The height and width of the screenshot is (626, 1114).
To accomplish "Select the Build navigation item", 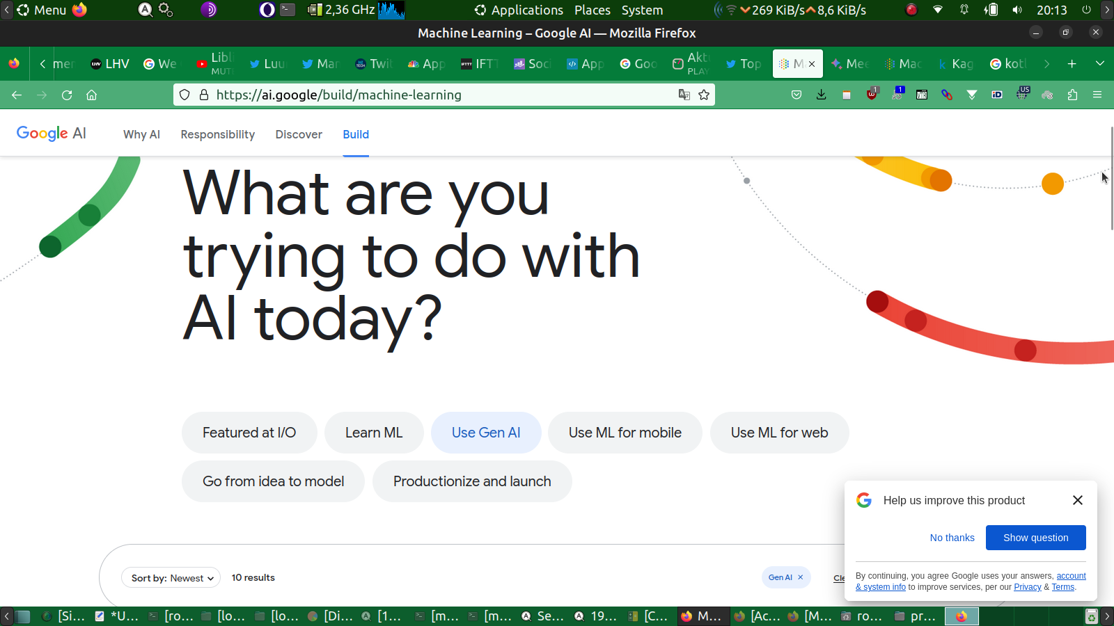I will coord(356,134).
